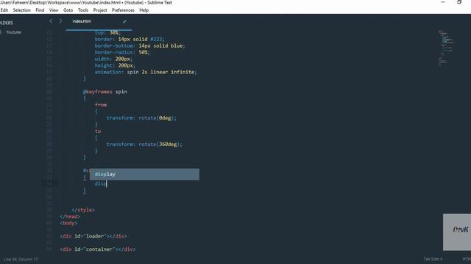
Task: Open the Selection menu
Action: (x=21, y=10)
